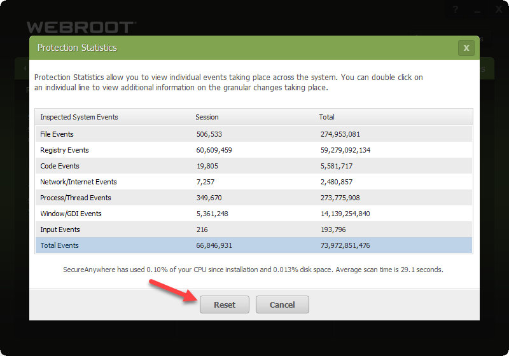This screenshot has height=356, width=509.
Task: Click the Cancel button
Action: tap(282, 305)
